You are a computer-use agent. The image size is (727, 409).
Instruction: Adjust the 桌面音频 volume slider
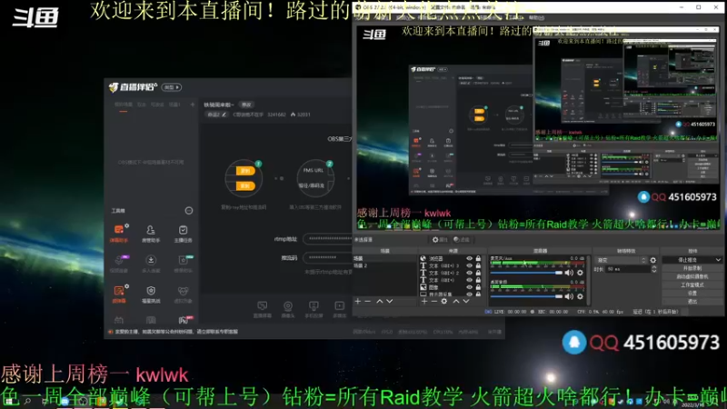tap(526, 296)
